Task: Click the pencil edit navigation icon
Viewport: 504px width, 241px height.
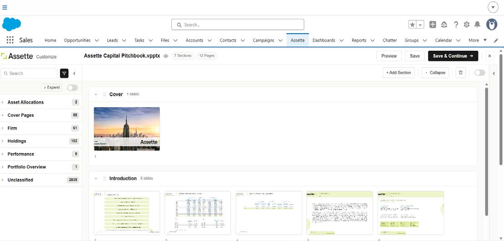Action: coord(496,40)
